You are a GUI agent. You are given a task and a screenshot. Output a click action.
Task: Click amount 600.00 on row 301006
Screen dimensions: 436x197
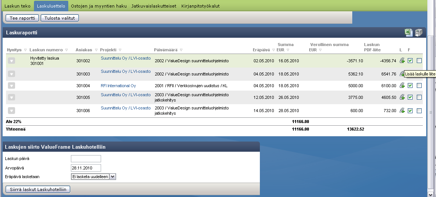coord(356,111)
